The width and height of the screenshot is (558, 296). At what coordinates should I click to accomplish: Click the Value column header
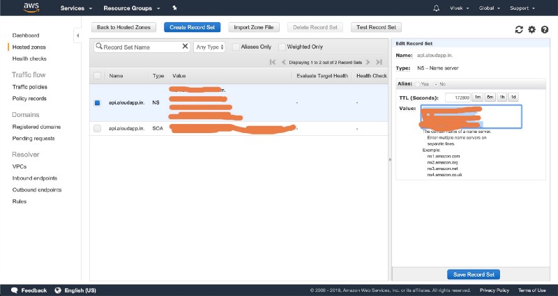179,76
